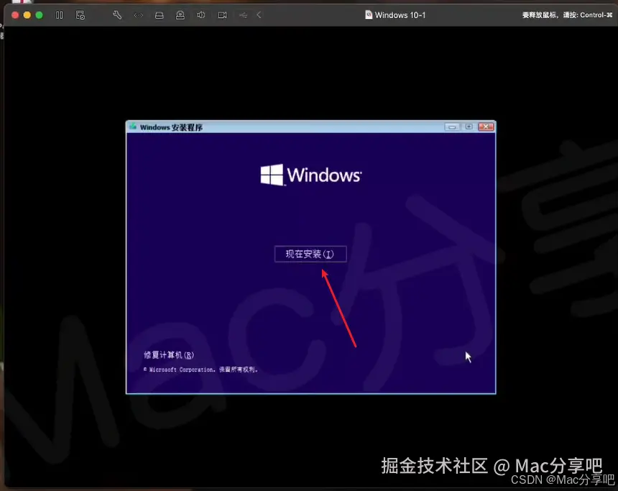Image resolution: width=618 pixels, height=491 pixels.
Task: Click the 现在安装(I) button to install
Action: pyautogui.click(x=310, y=254)
